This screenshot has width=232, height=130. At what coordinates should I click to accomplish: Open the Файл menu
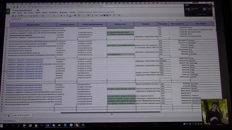(14, 13)
